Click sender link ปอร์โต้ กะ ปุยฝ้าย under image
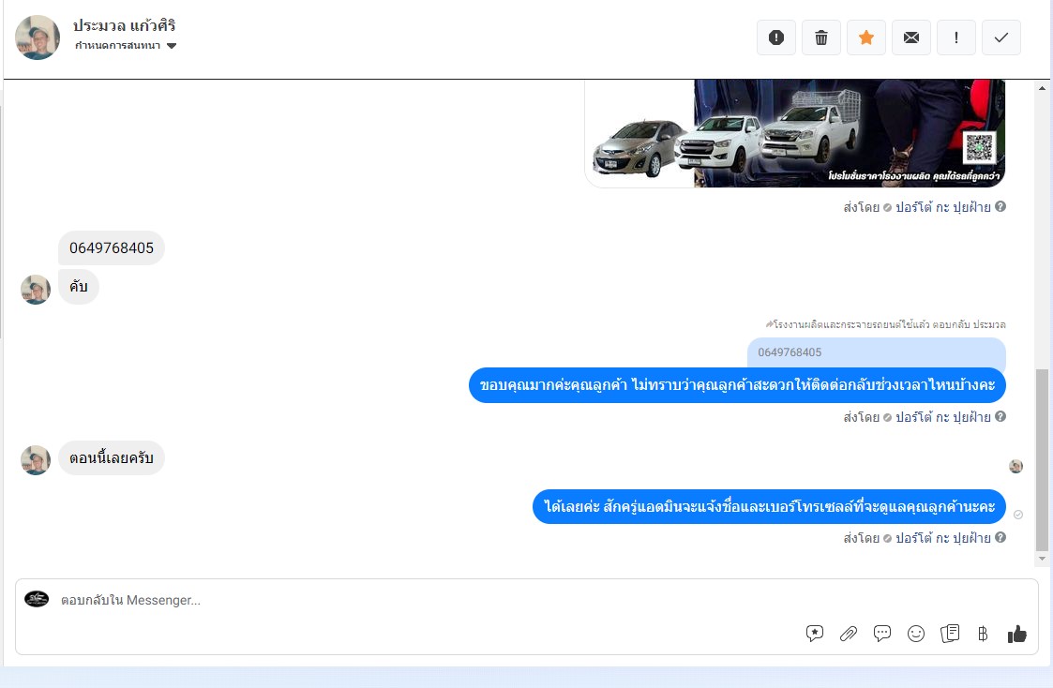This screenshot has height=688, width=1053. (x=943, y=207)
